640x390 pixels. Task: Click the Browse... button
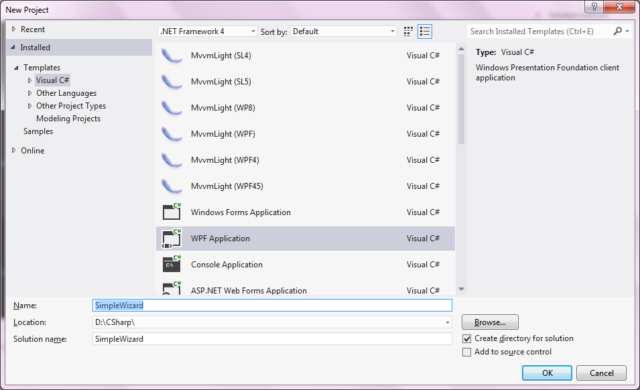[x=490, y=322]
